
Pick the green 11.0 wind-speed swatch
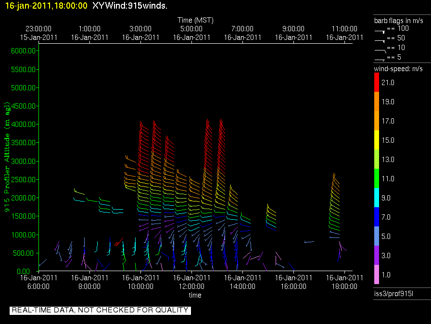(377, 178)
